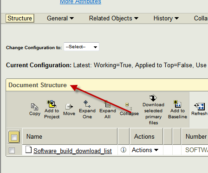This screenshot has width=208, height=173.
Task: Open info icon for Software_build_download_list
Action: 123,150
